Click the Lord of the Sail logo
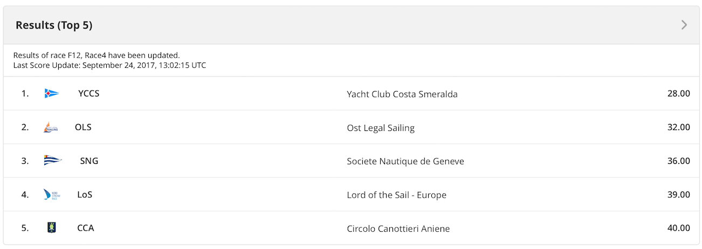The width and height of the screenshot is (702, 249). pyautogui.click(x=52, y=195)
